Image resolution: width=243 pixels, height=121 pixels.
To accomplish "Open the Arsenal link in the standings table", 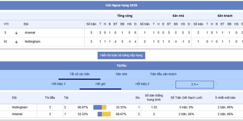I will pos(30,33).
